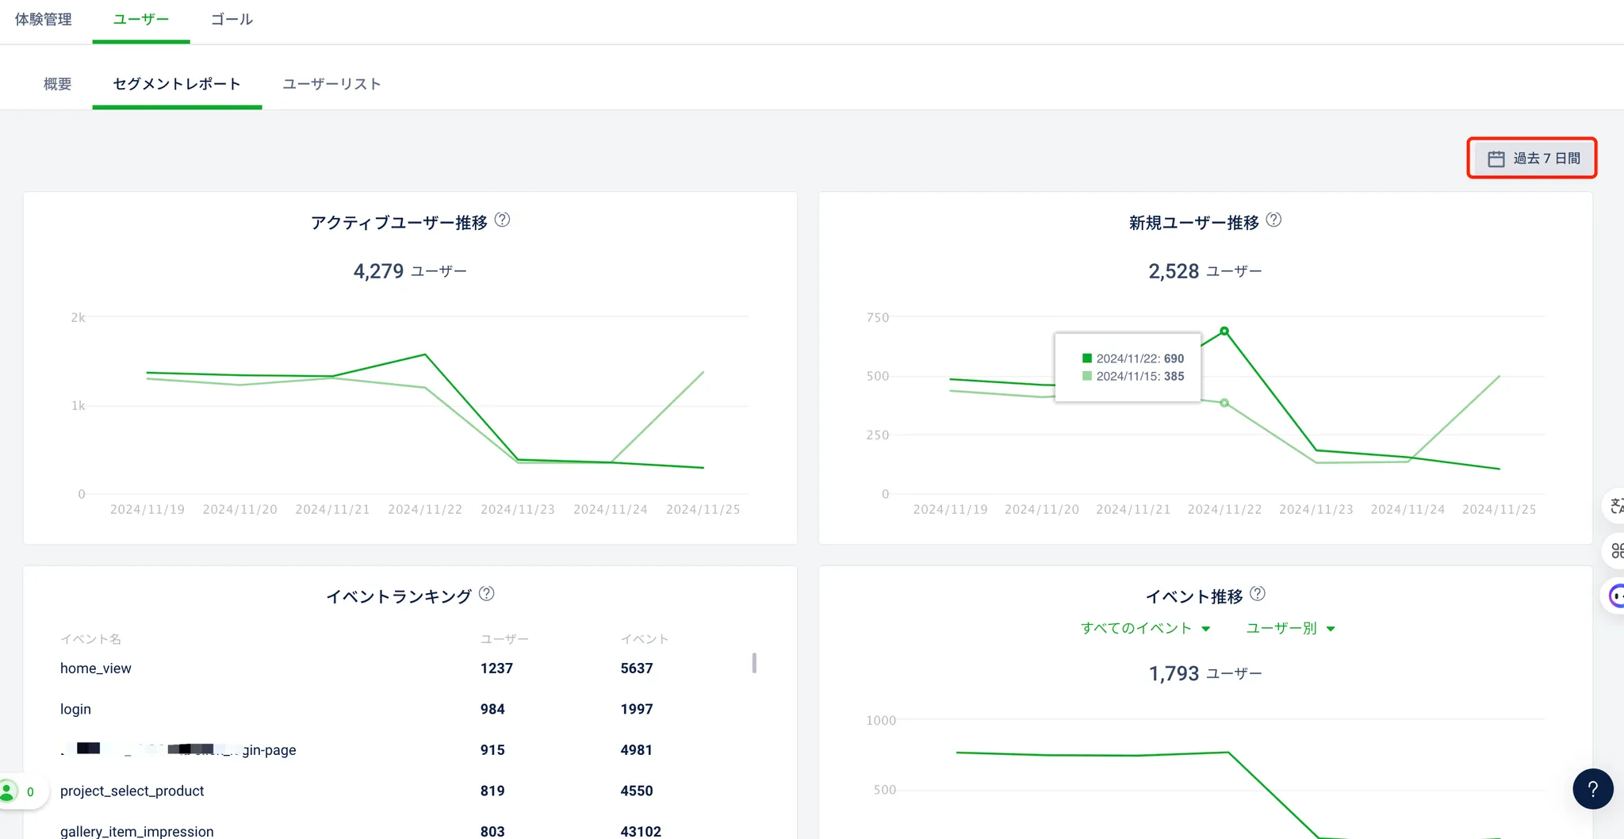Click the event ranking list scrollbar
This screenshot has width=1624, height=839.
754,663
